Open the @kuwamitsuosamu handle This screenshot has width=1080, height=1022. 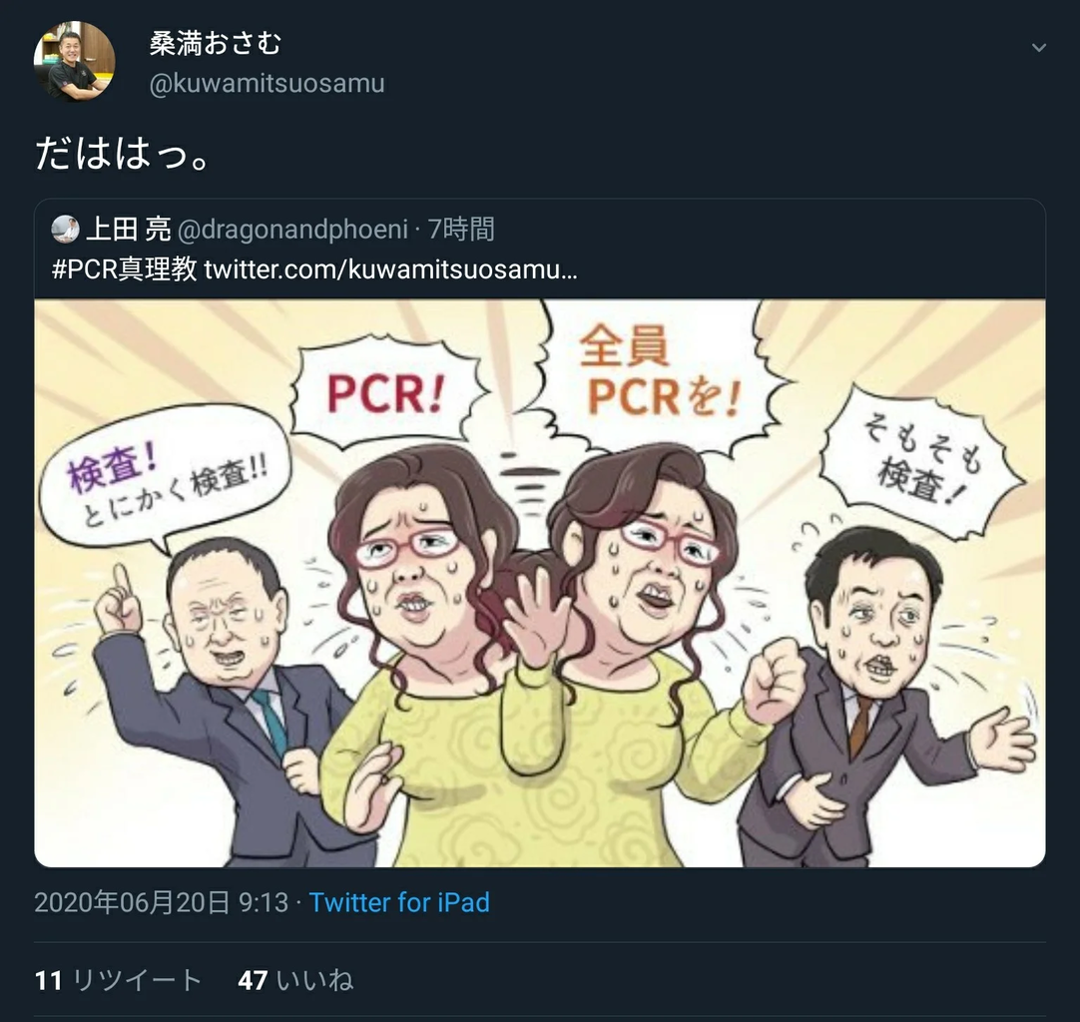coord(268,83)
